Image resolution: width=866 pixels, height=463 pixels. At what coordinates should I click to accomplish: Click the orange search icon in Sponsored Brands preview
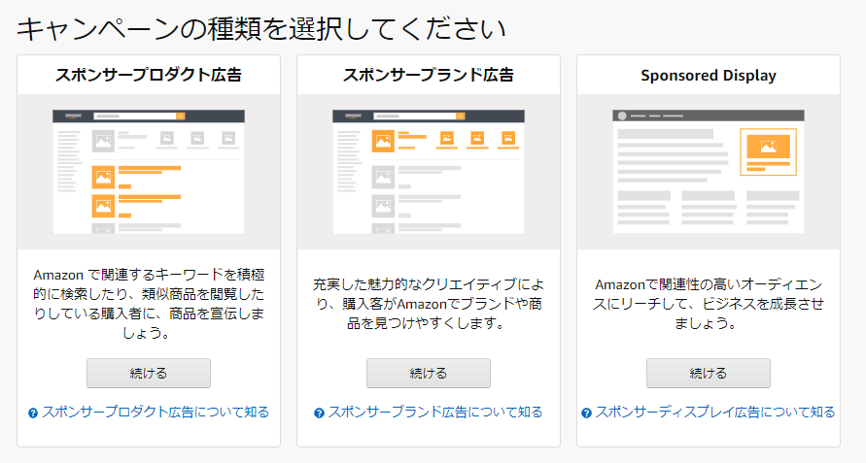coord(461,116)
